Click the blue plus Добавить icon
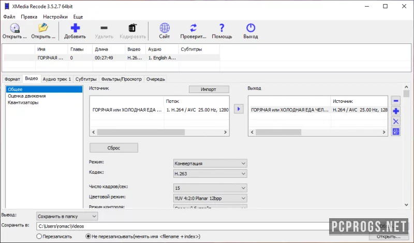This screenshot has width=414, height=243. click(75, 28)
